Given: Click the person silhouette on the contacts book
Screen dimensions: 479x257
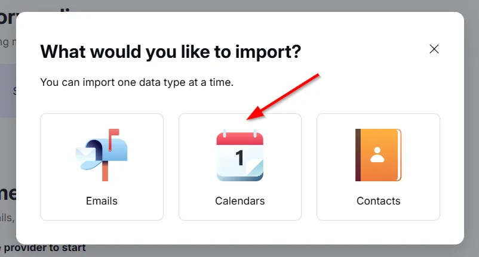Looking at the screenshot, I should (x=377, y=154).
